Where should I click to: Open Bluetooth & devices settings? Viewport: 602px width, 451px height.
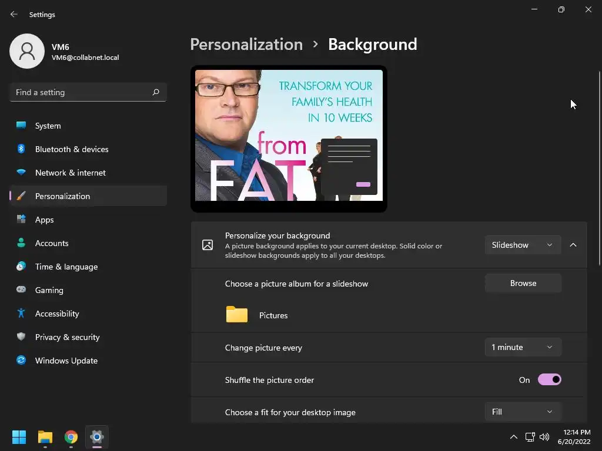(88, 149)
